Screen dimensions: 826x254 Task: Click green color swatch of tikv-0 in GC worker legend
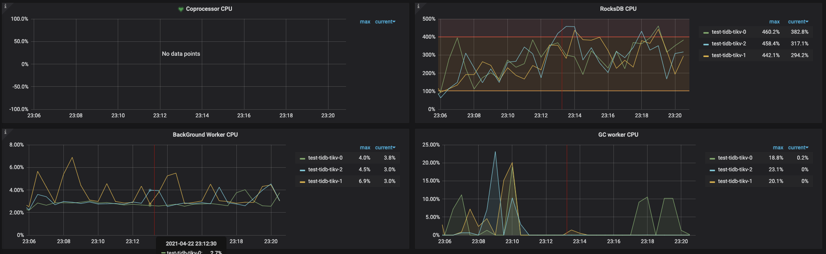(712, 158)
